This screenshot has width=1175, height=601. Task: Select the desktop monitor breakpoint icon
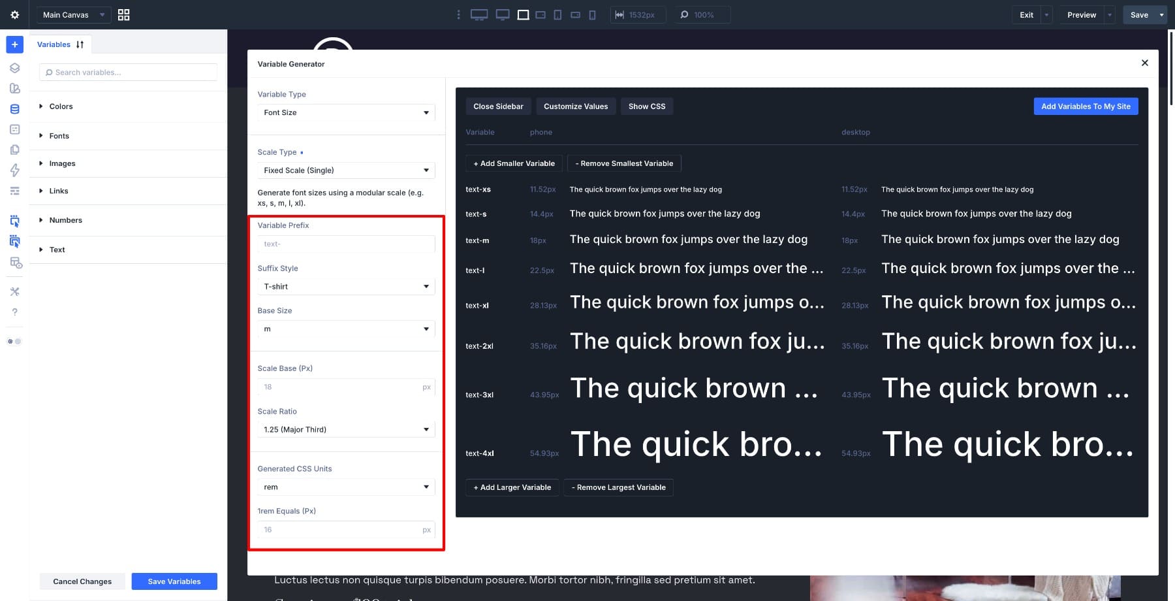tap(503, 14)
